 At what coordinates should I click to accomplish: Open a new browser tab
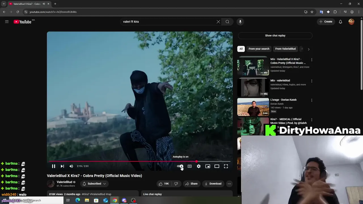55,4
